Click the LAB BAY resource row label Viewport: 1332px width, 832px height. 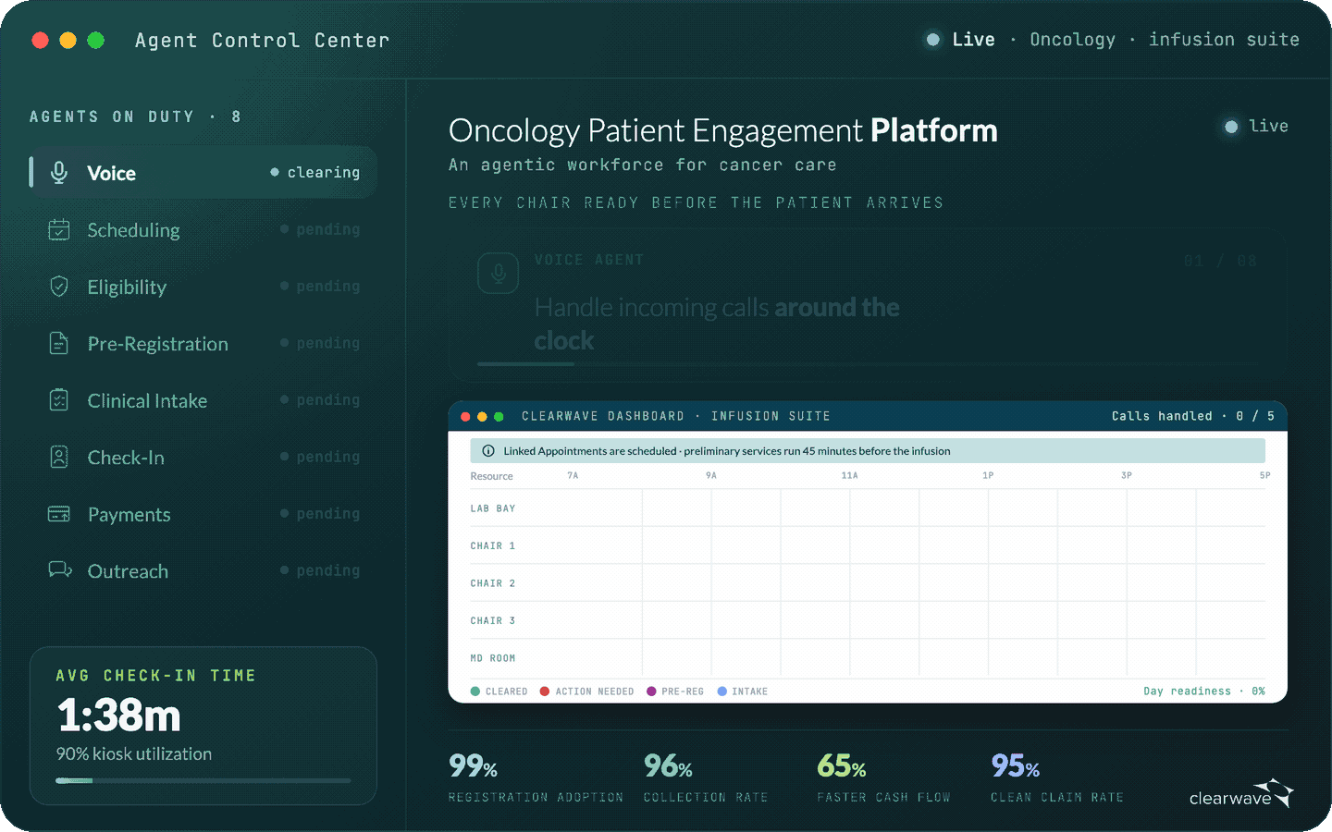point(492,508)
